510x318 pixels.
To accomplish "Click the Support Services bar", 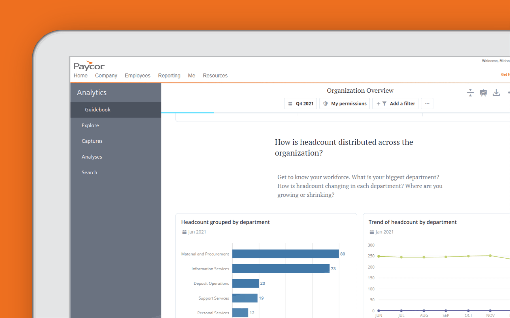I will 245,298.
